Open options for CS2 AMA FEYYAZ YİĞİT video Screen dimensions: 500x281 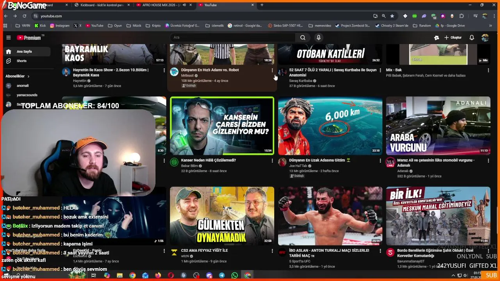click(272, 251)
